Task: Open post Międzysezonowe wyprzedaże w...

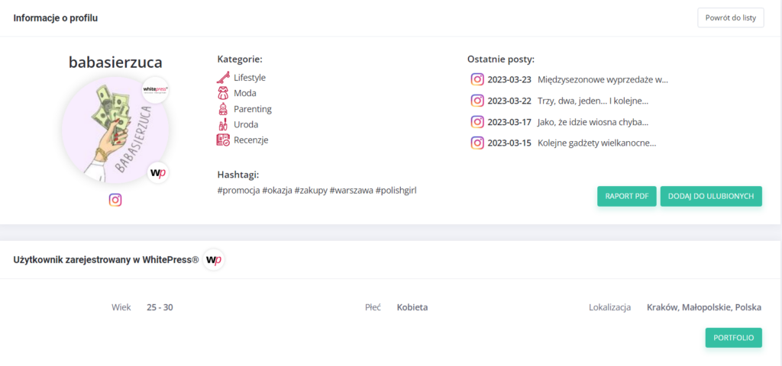Action: click(603, 79)
